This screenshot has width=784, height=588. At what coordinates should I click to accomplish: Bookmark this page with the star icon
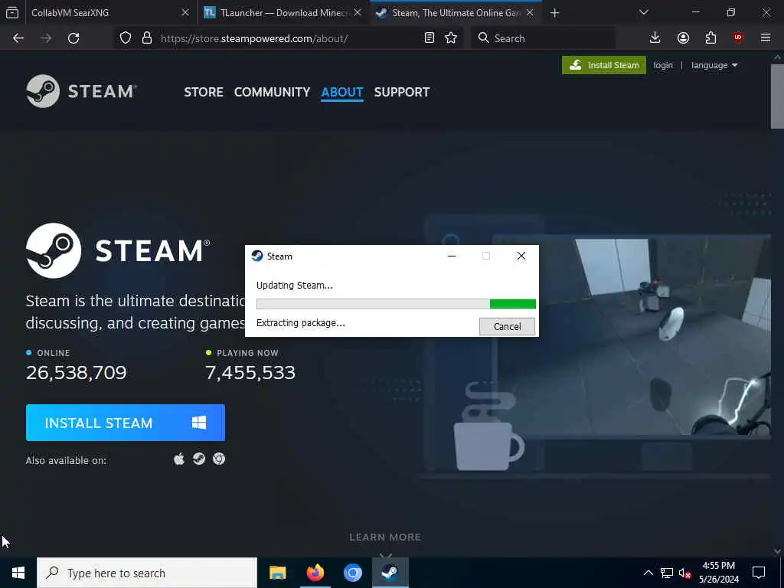451,38
